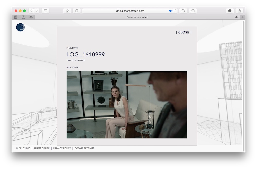257x169 pixels.
Task: Go back using Safari's back arrow
Action: click(x=31, y=11)
